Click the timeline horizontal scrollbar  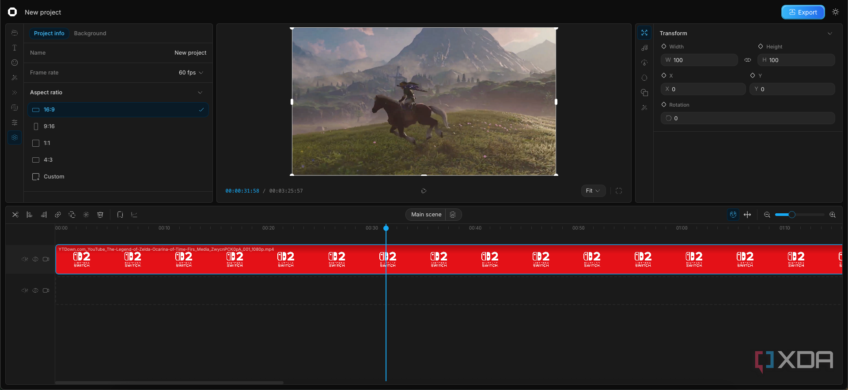[169, 383]
